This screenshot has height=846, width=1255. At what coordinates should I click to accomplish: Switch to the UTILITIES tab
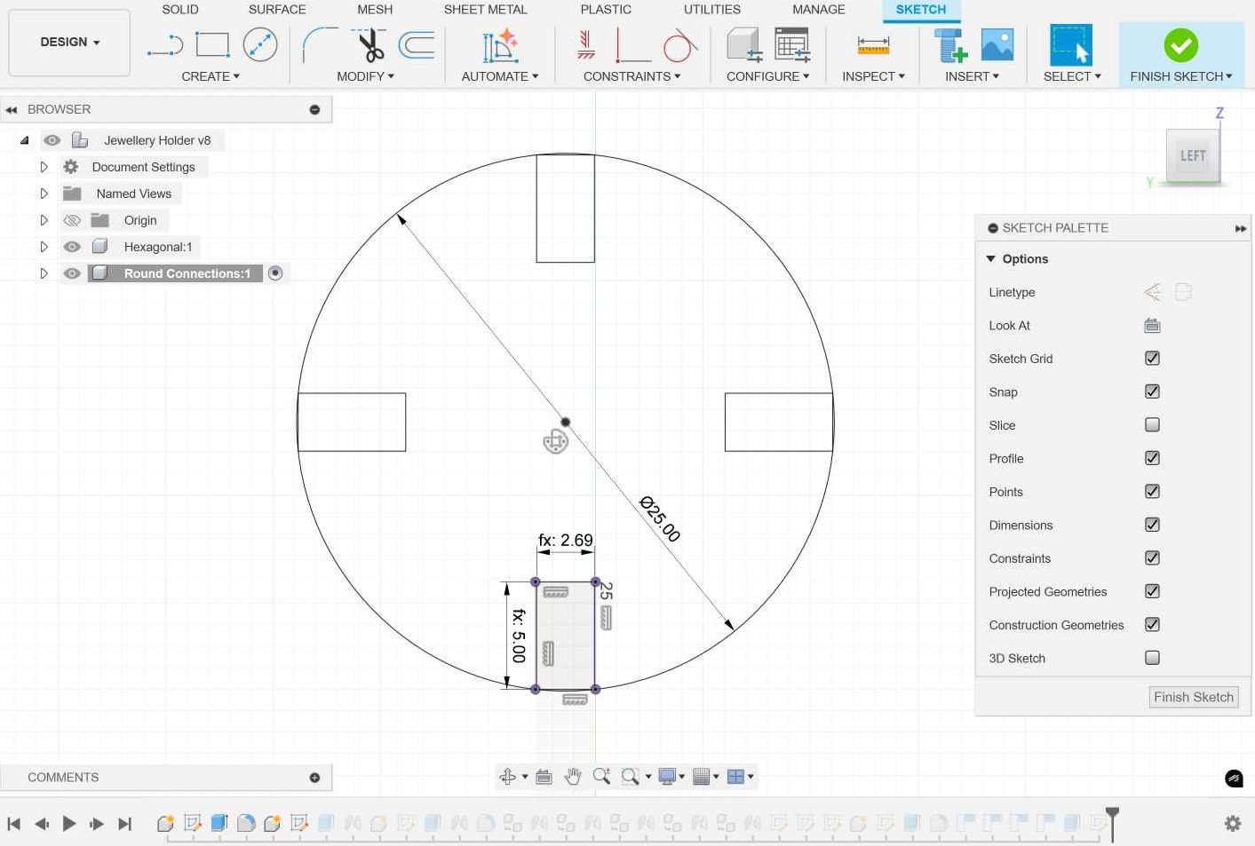click(711, 10)
